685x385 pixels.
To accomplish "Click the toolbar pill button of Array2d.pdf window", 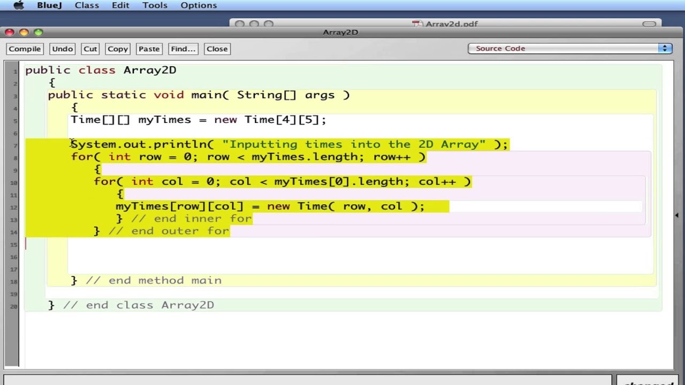I will click(649, 24).
